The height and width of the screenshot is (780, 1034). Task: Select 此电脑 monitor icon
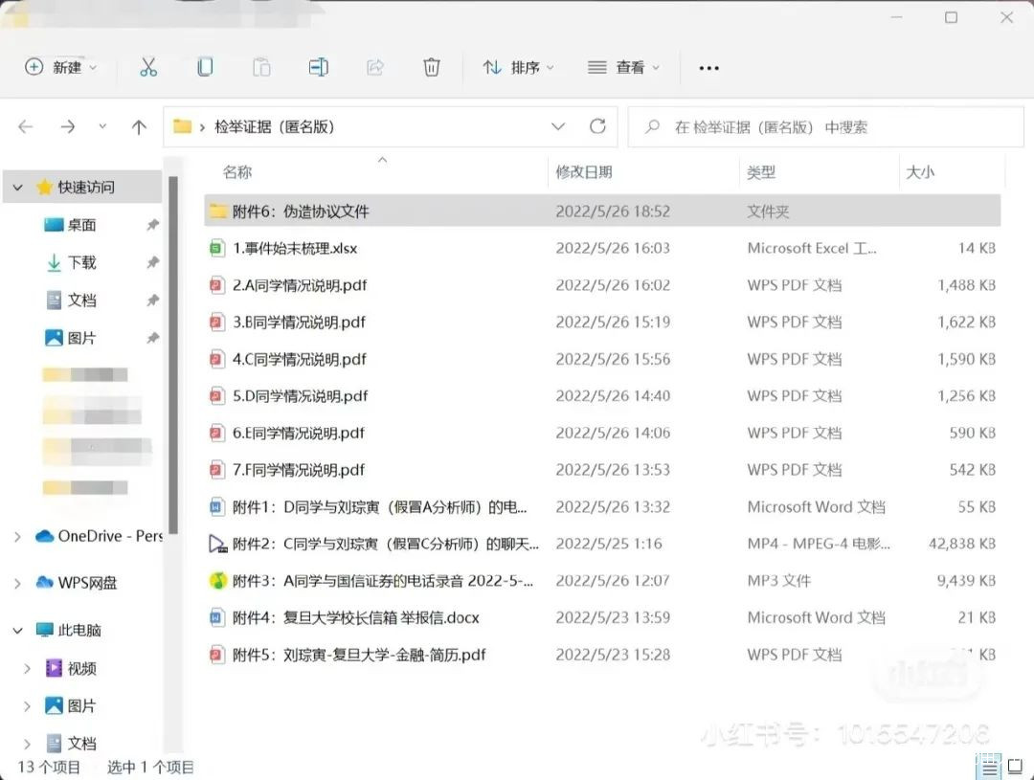[x=44, y=630]
